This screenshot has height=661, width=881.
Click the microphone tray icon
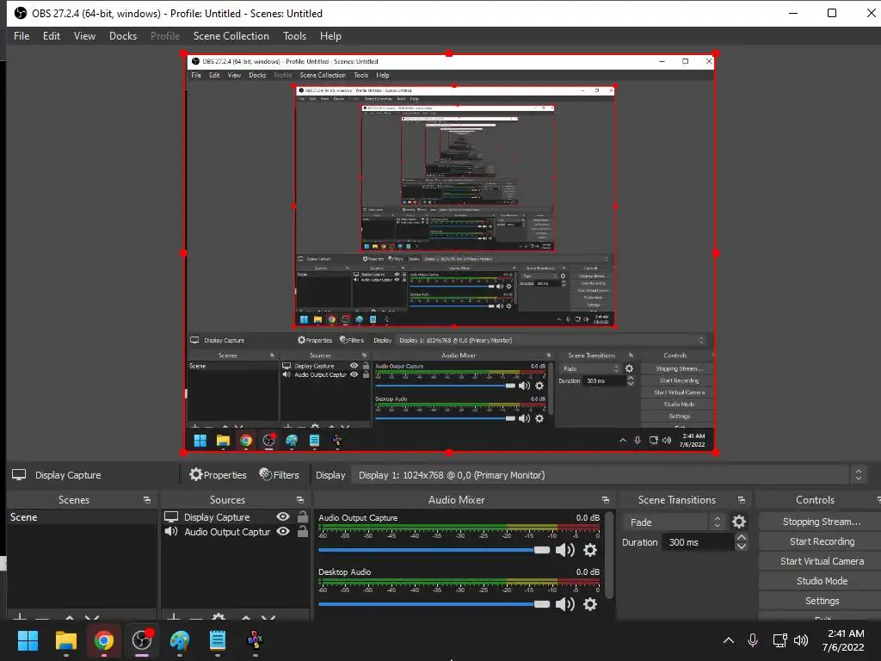coord(753,640)
